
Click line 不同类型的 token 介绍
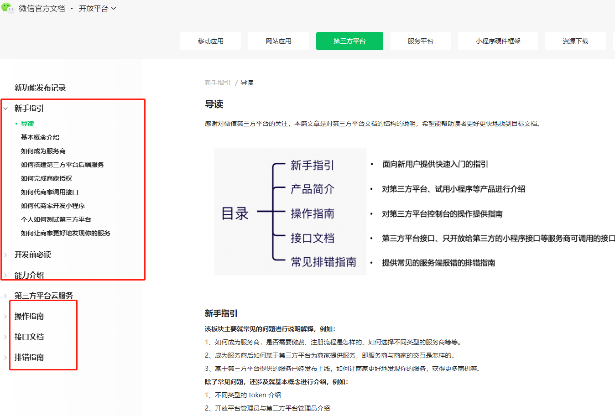tap(243, 395)
